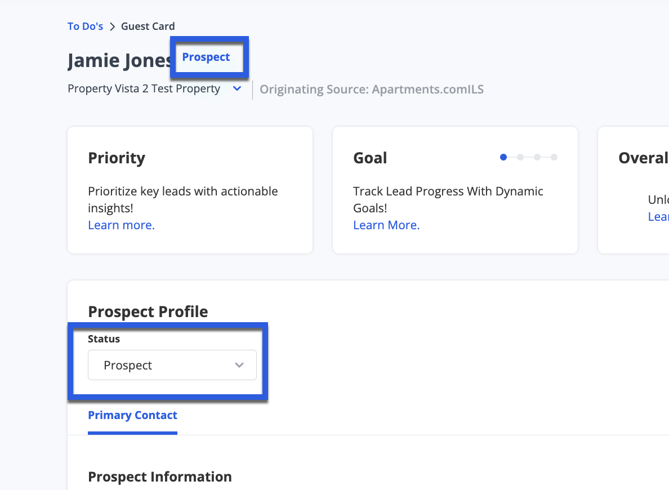Open the partially visible Overall card link

point(658,216)
